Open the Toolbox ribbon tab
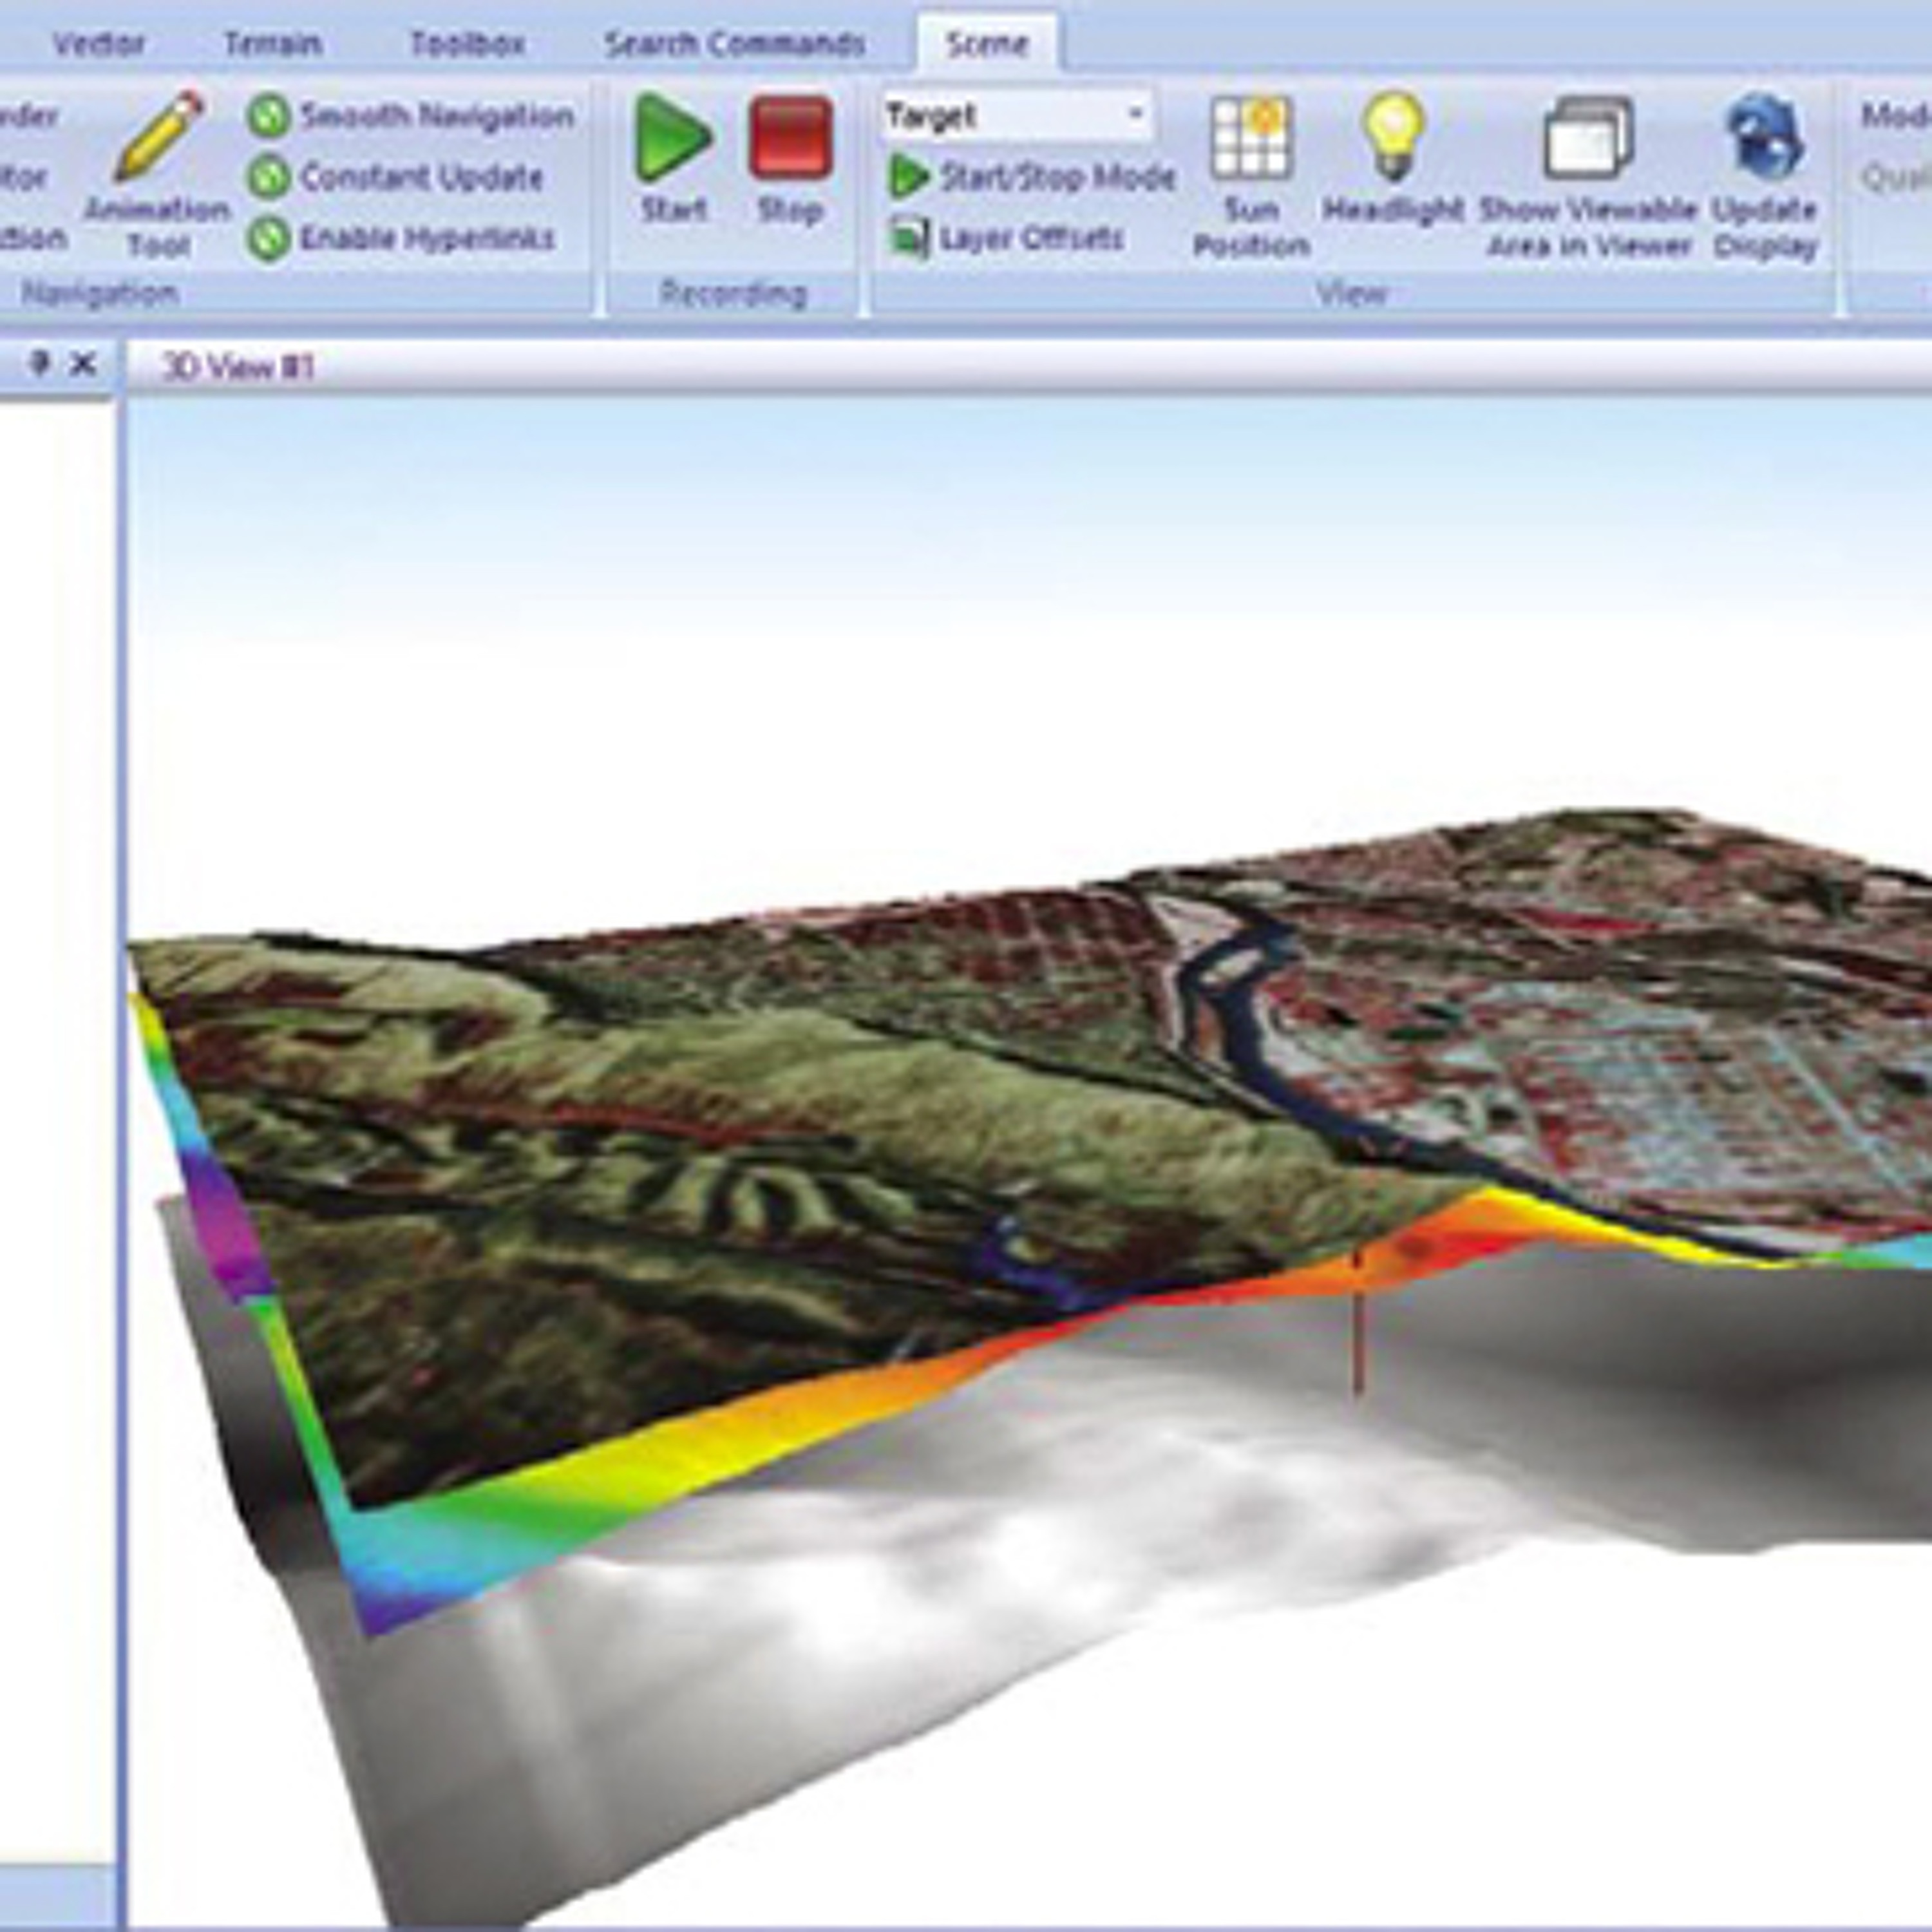This screenshot has height=1932, width=1932. tap(467, 44)
